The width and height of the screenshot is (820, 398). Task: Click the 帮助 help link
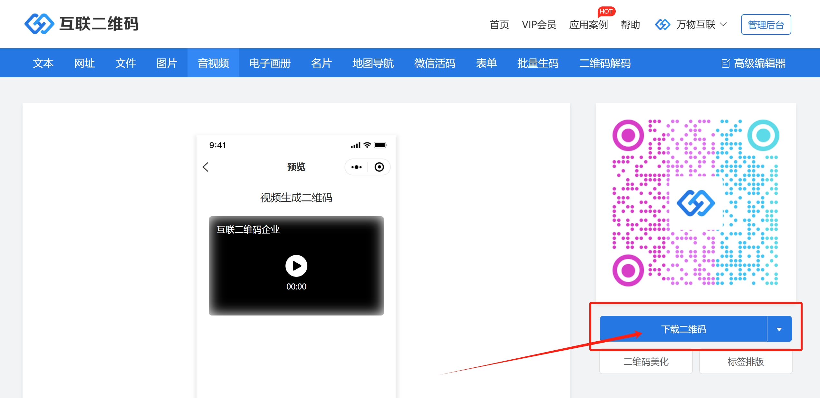point(630,25)
